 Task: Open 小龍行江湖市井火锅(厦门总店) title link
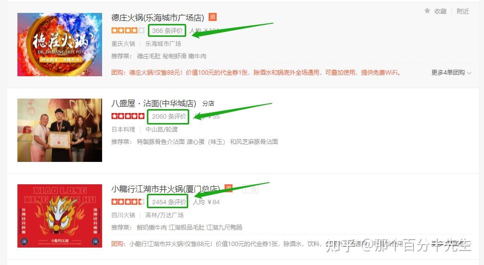coord(165,189)
